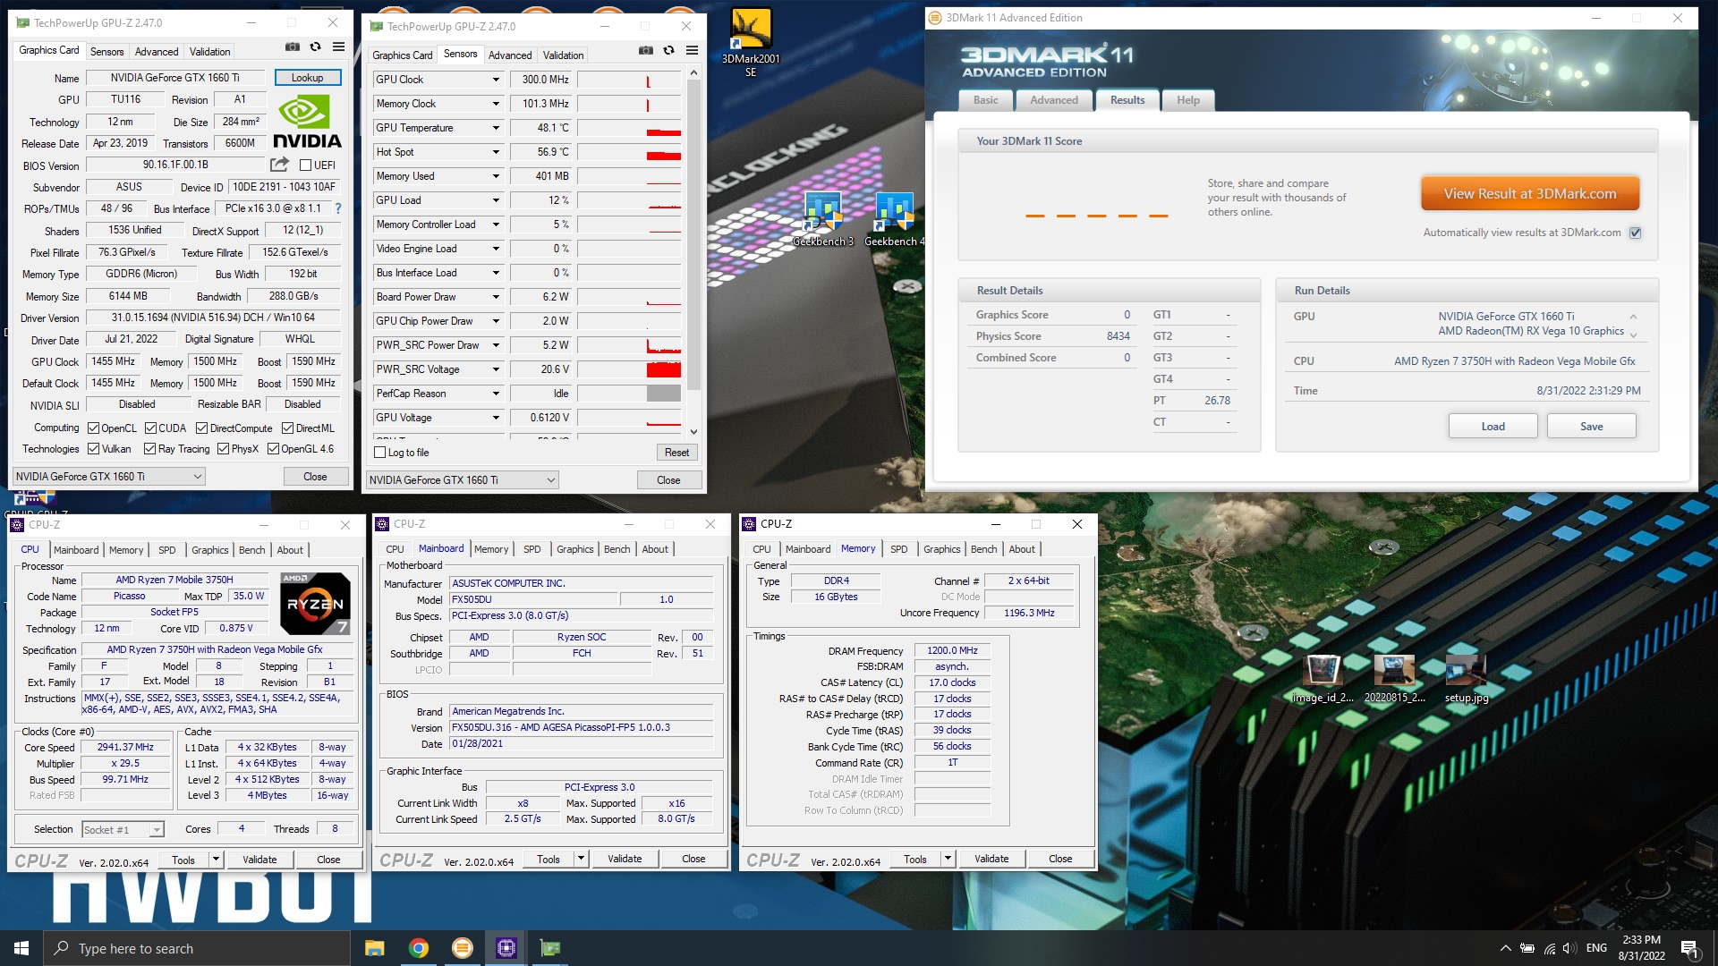Click GPU-Z taskbar icon

coord(549,948)
